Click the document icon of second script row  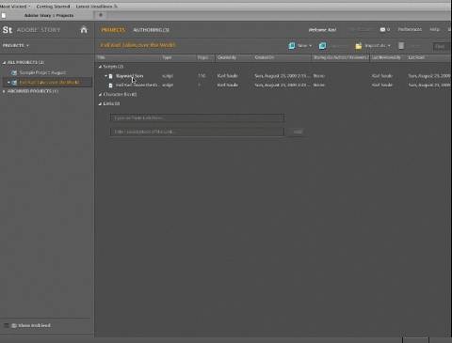point(110,86)
